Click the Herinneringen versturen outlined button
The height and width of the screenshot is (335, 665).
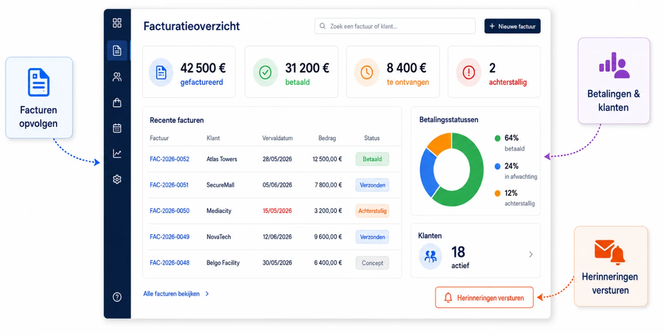[484, 297]
